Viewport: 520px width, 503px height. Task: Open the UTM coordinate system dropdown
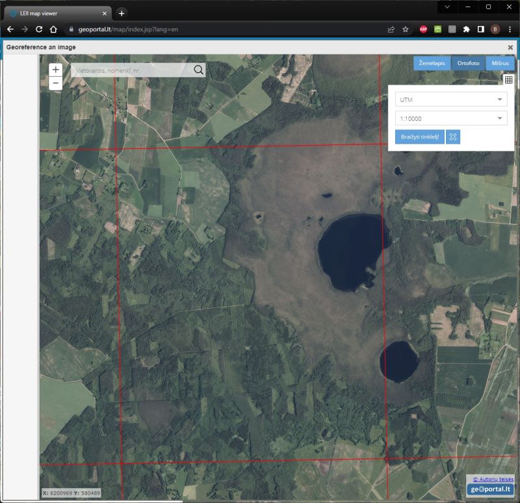[452, 99]
